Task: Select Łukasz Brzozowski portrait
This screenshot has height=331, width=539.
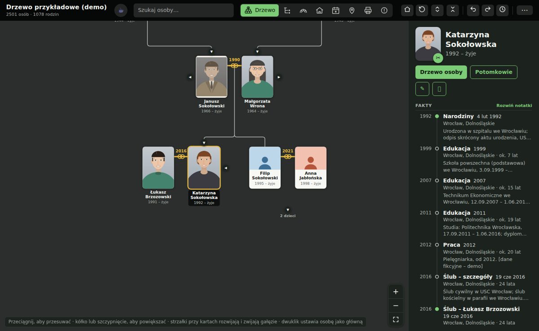Action: 158,168
